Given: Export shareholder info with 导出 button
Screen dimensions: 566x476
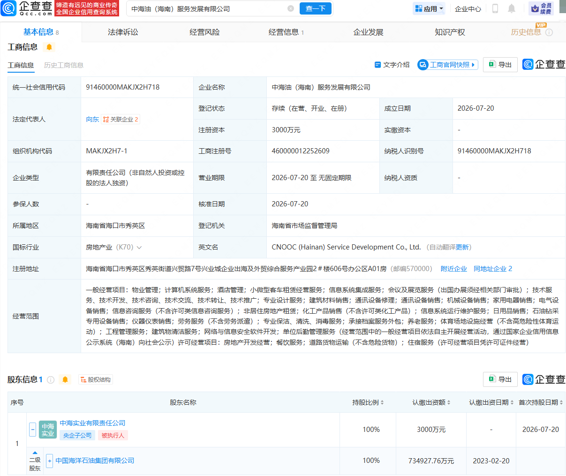Looking at the screenshot, I should (500, 379).
